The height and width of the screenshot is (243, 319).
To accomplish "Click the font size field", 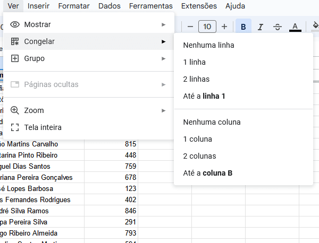I will (x=207, y=27).
